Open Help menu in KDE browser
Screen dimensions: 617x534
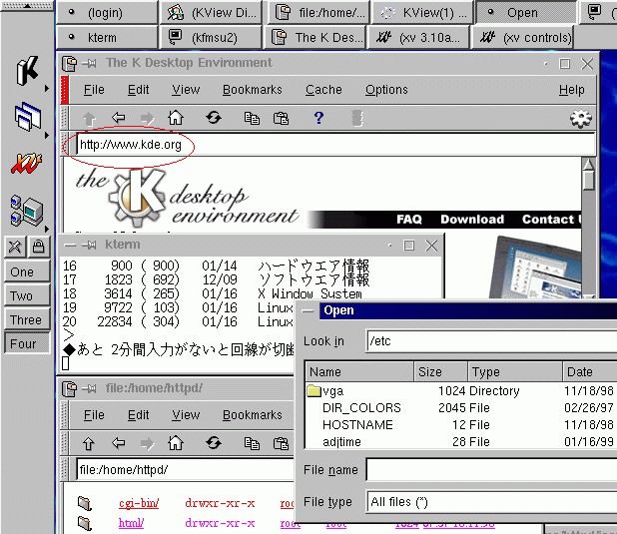point(571,90)
